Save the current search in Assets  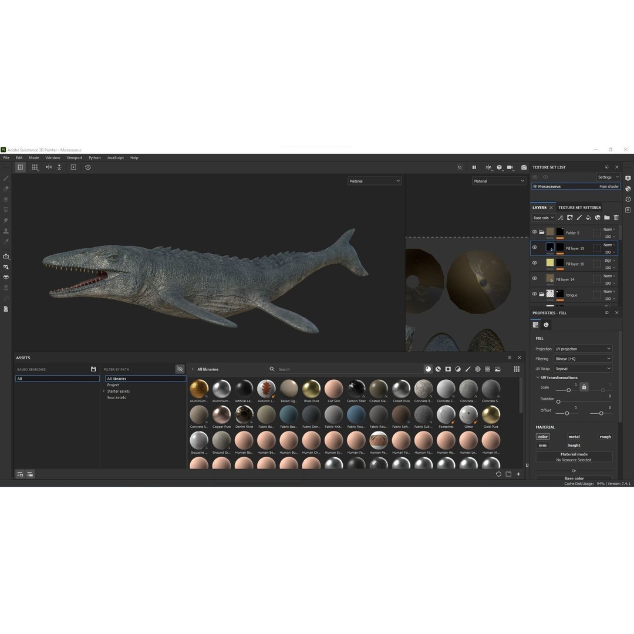tap(93, 369)
